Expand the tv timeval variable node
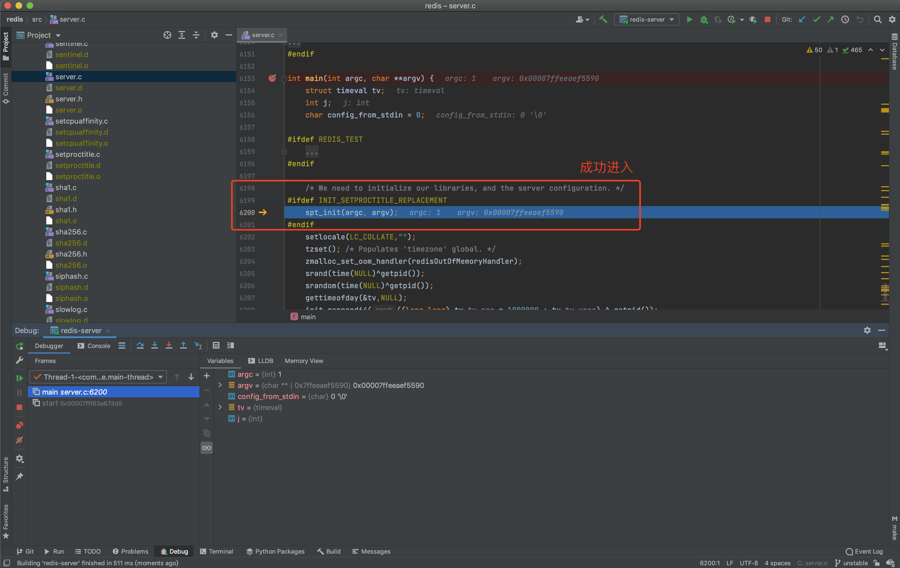 tap(220, 407)
